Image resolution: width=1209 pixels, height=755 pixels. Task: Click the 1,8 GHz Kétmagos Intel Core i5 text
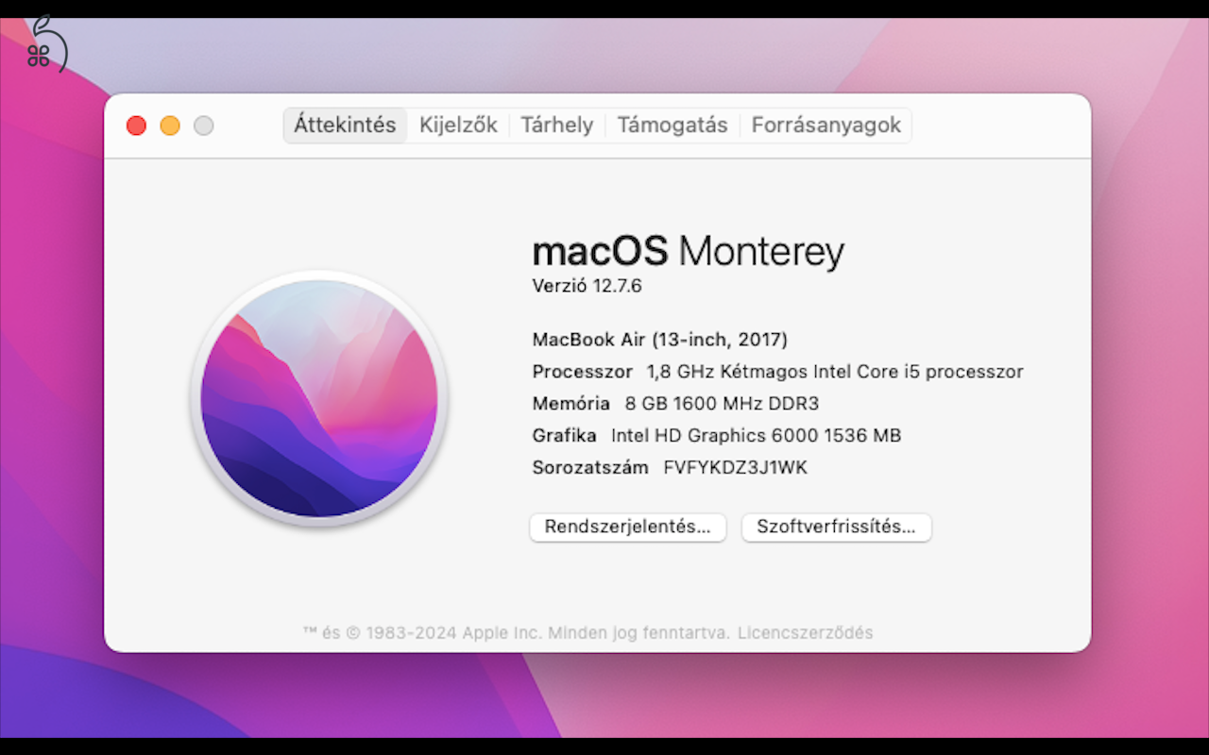click(835, 371)
